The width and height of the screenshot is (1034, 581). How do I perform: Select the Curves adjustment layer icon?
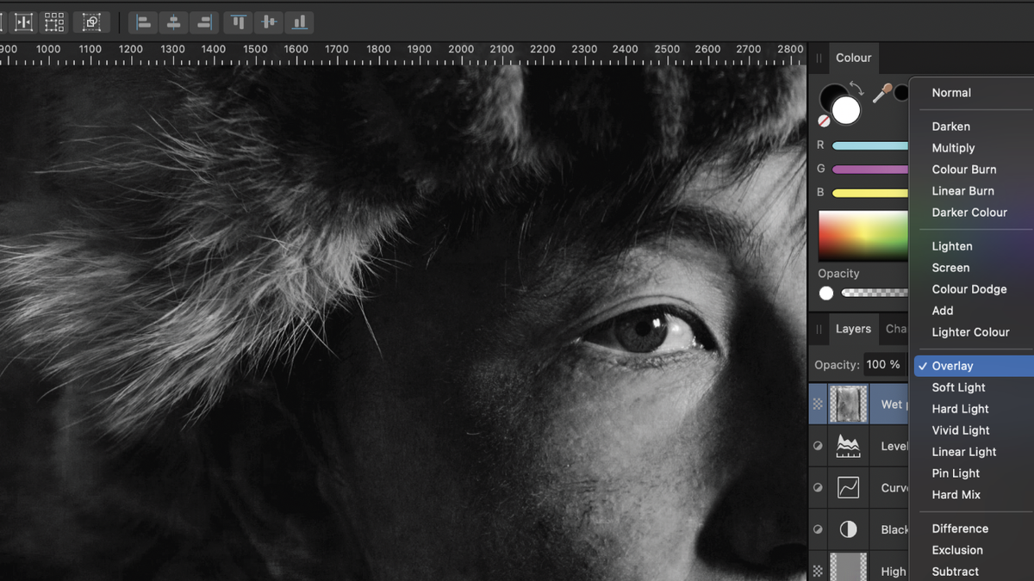(x=848, y=487)
